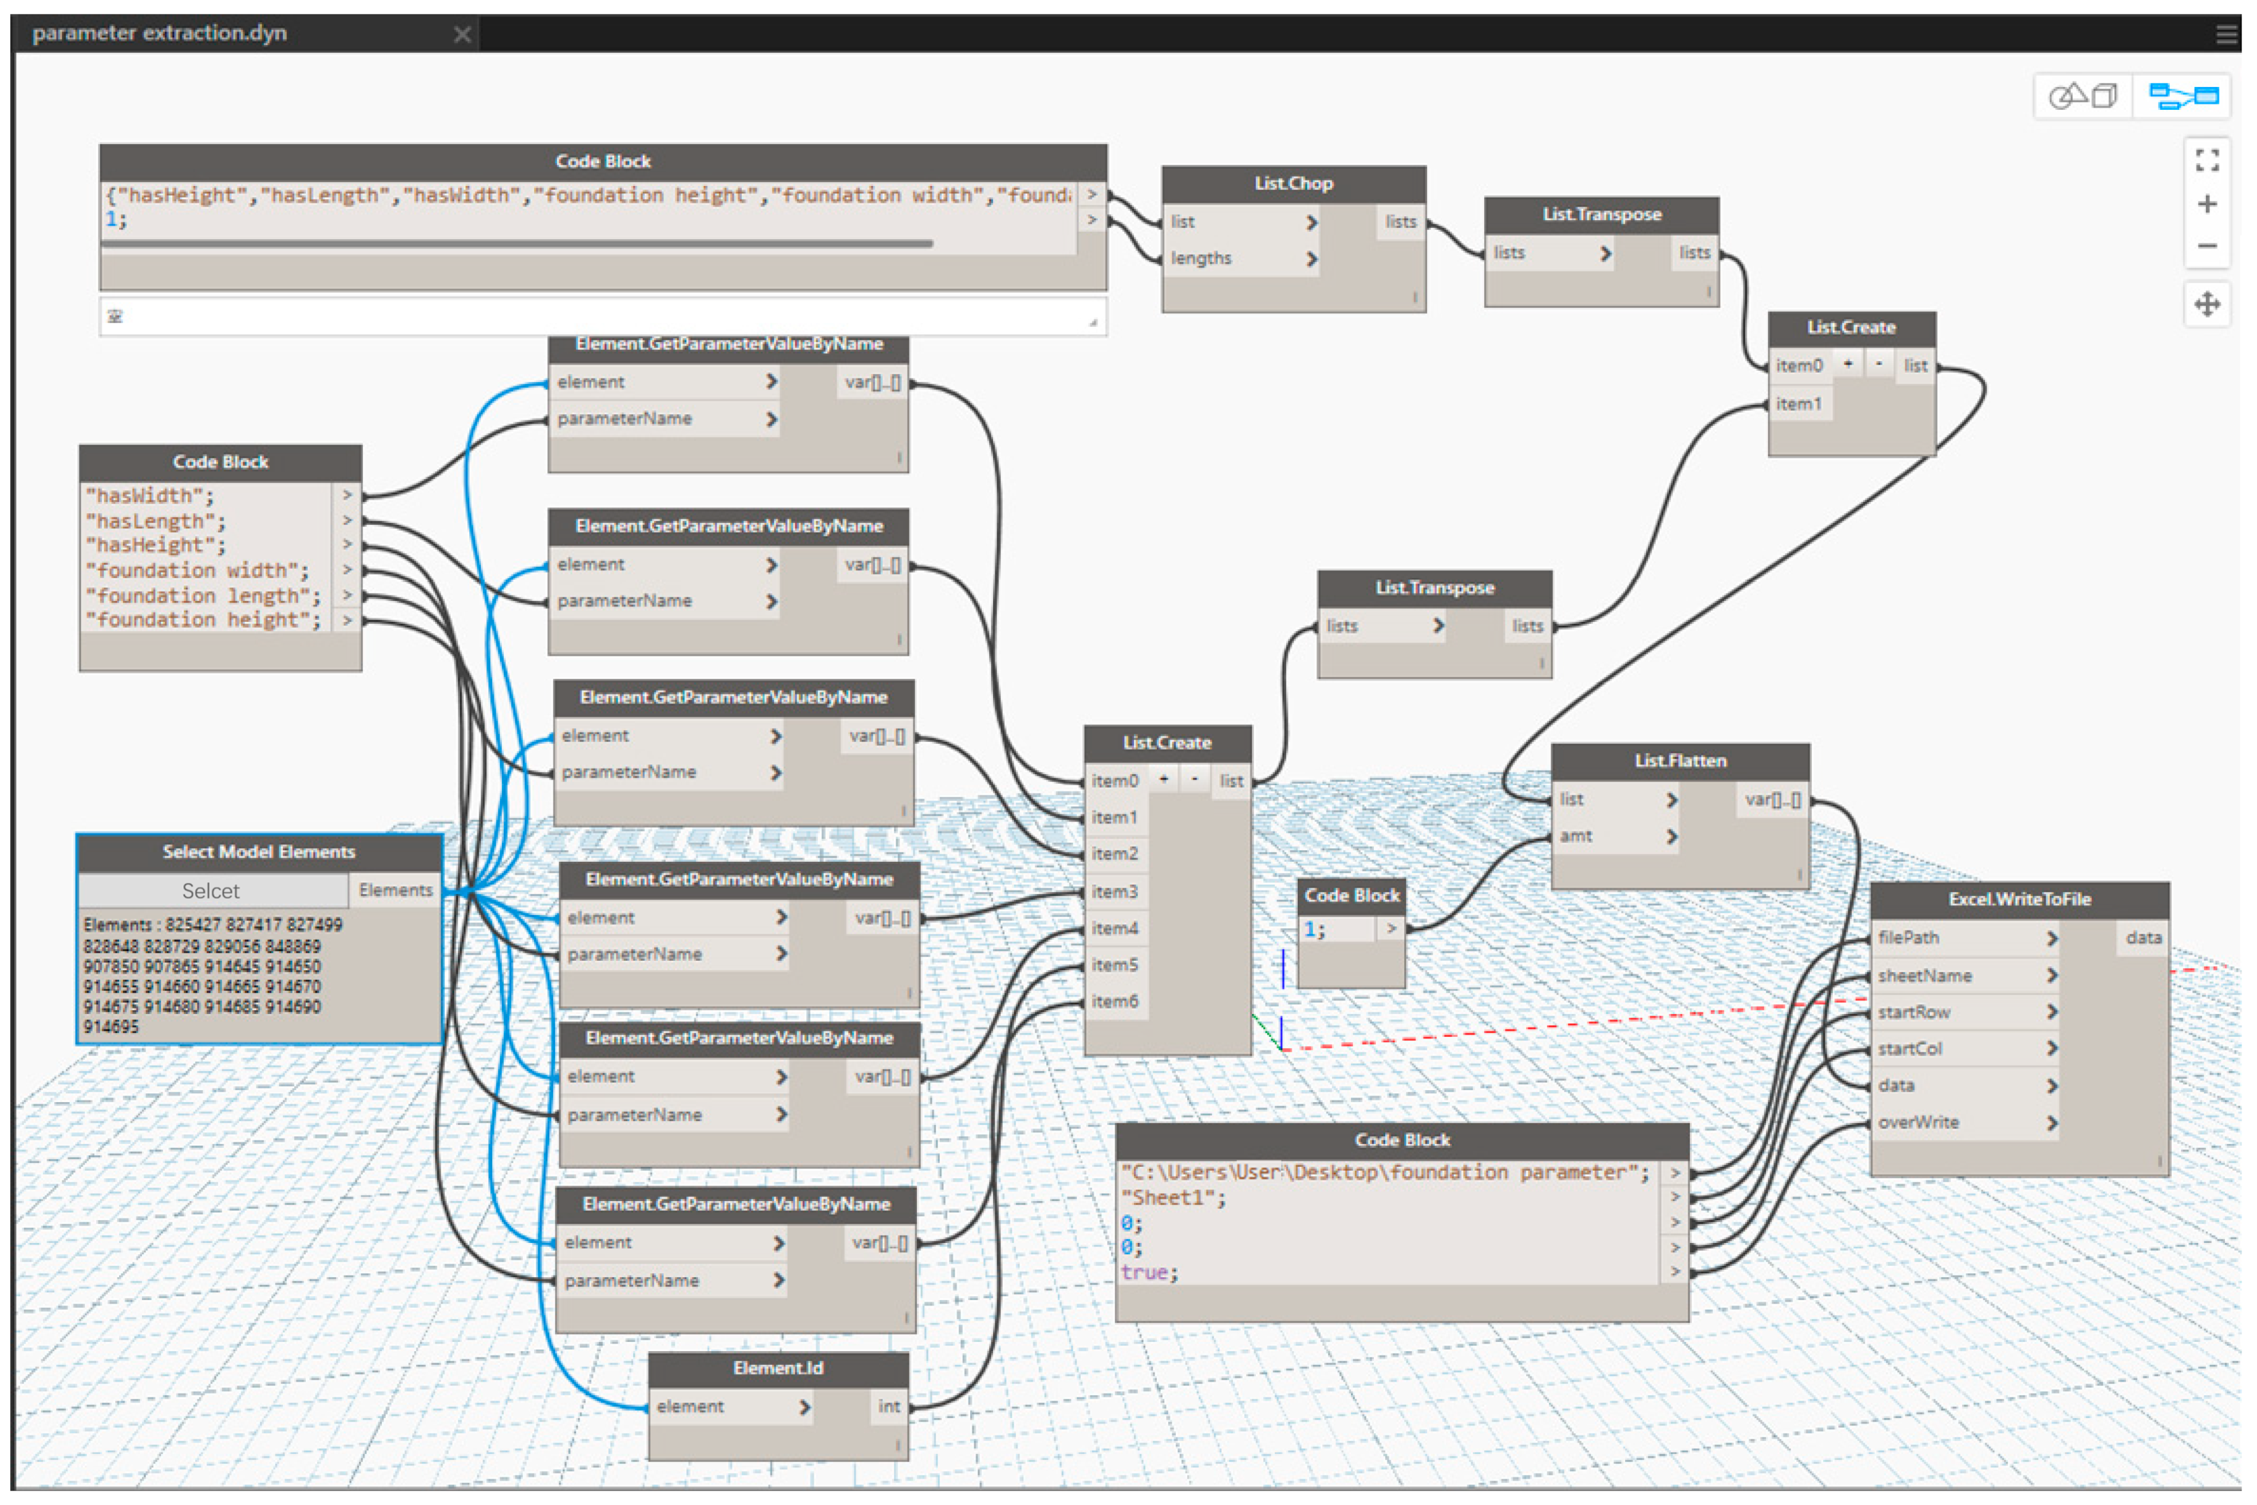Image resolution: width=2257 pixels, height=1505 pixels.
Task: Toggle lacing chevron on List.Chop list input
Action: pos(1311,223)
